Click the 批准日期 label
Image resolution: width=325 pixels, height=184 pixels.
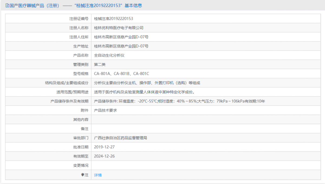tap(81, 147)
